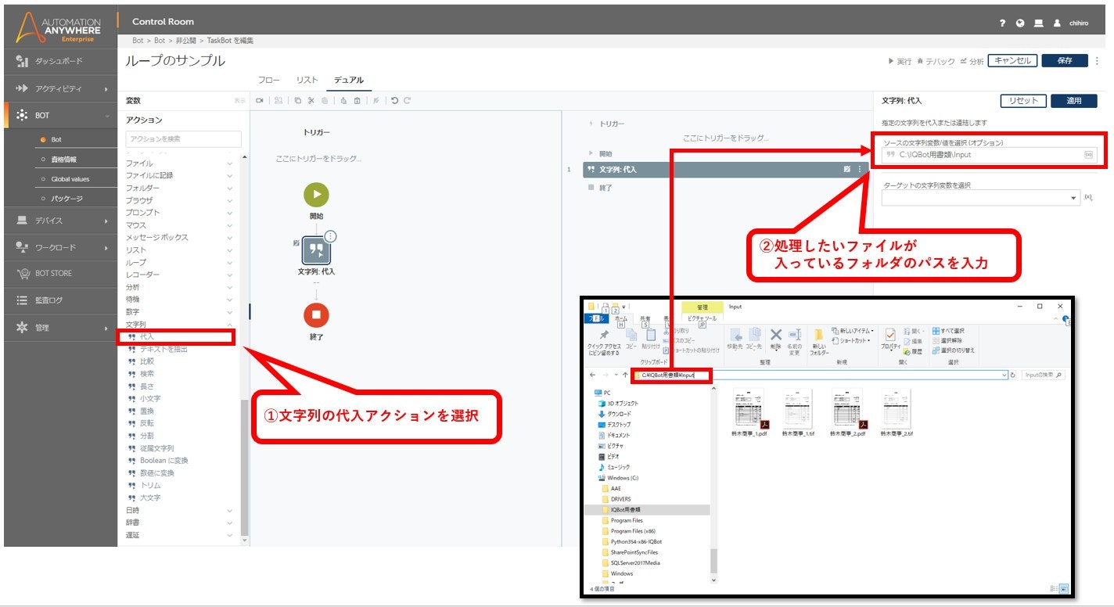Select the テキストを抽出 action
Viewport: 1114px width, 607px height.
tap(163, 349)
